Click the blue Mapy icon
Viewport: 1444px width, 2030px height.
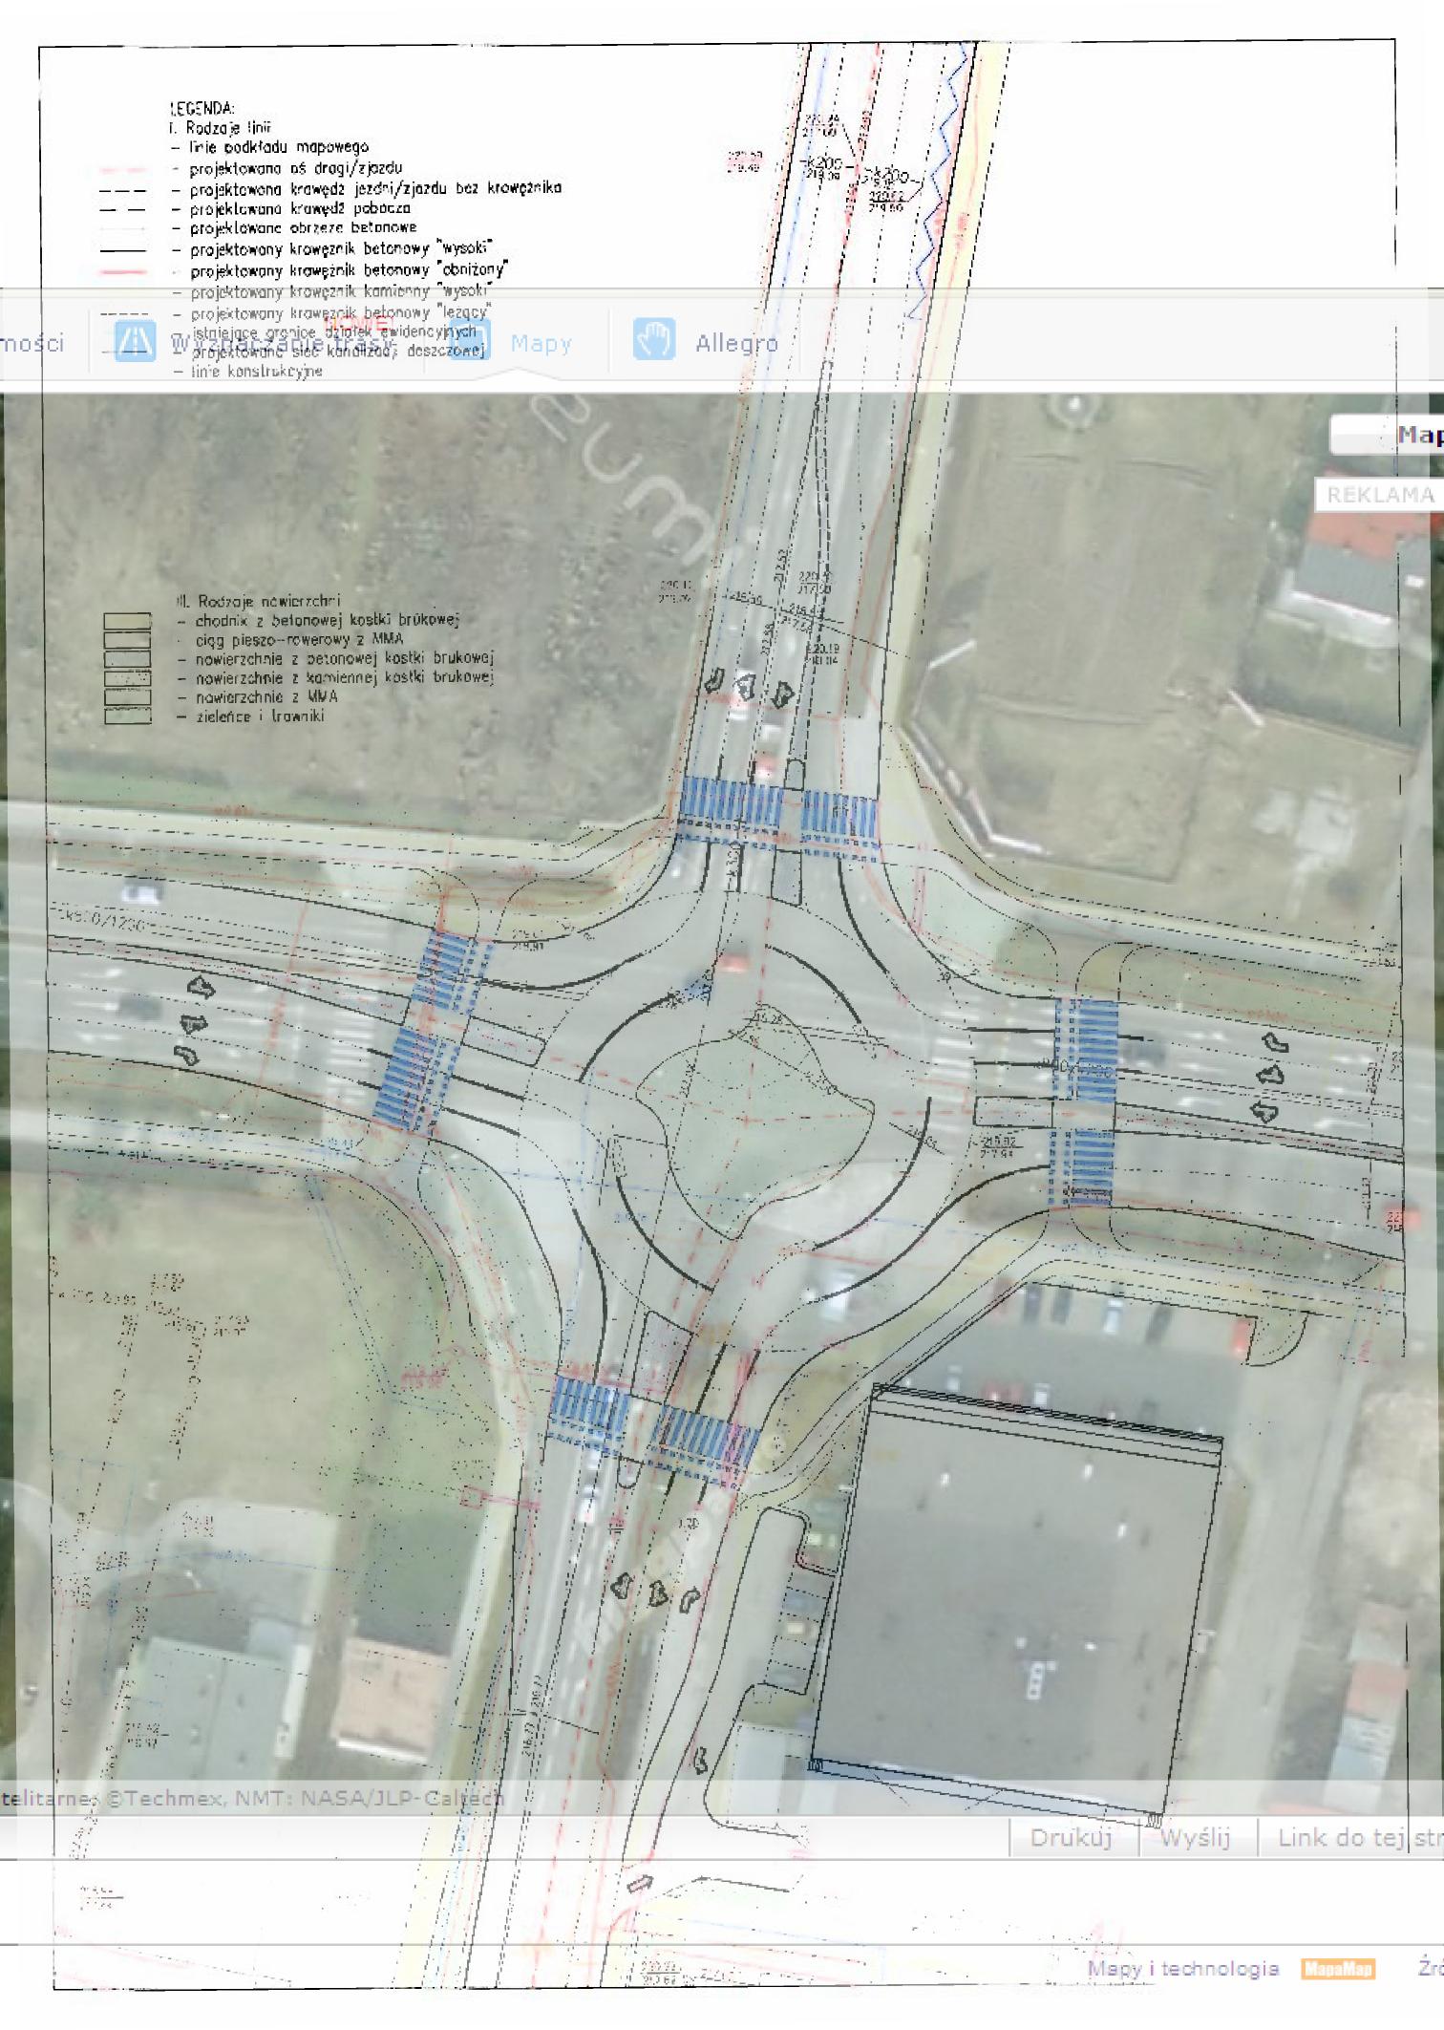(469, 341)
